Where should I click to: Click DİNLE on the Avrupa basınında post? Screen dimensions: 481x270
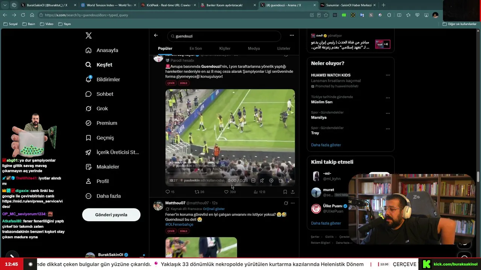point(183,83)
